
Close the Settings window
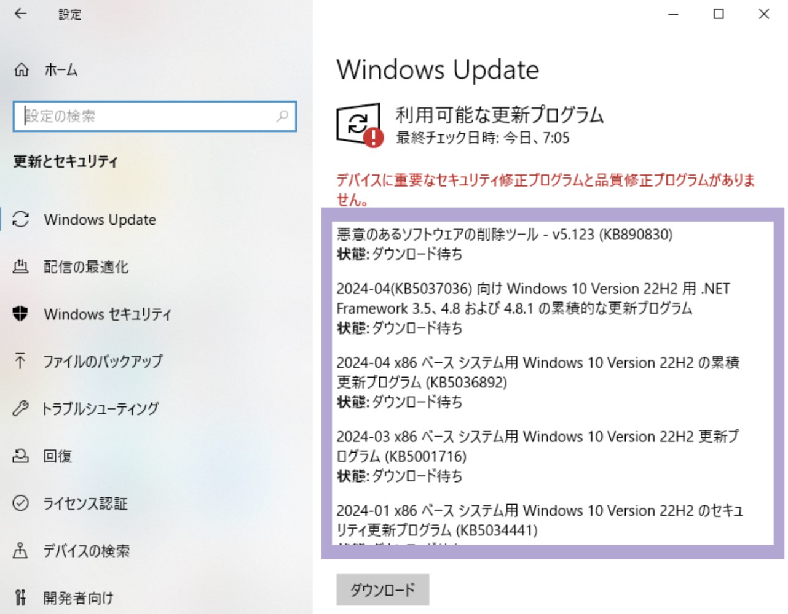764,14
